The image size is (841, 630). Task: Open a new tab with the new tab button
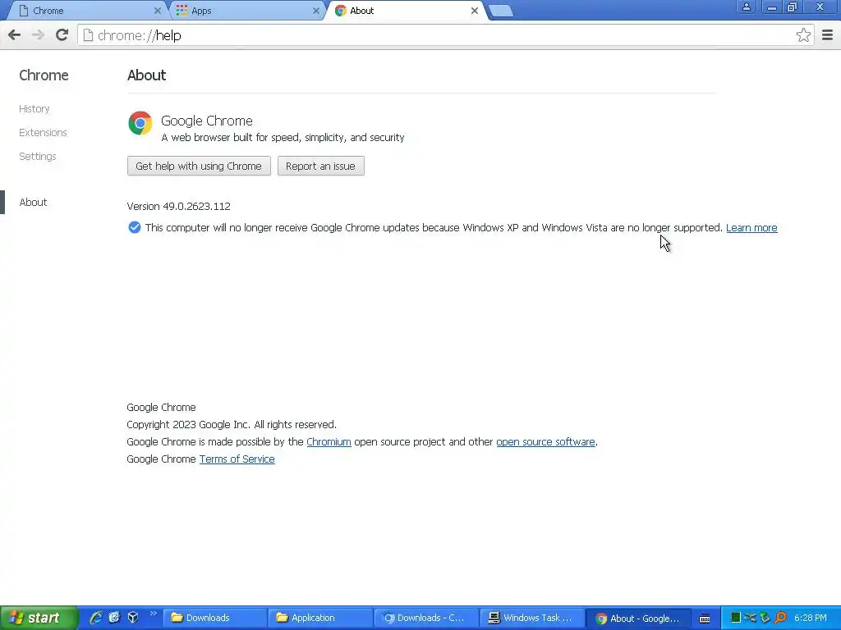(501, 11)
